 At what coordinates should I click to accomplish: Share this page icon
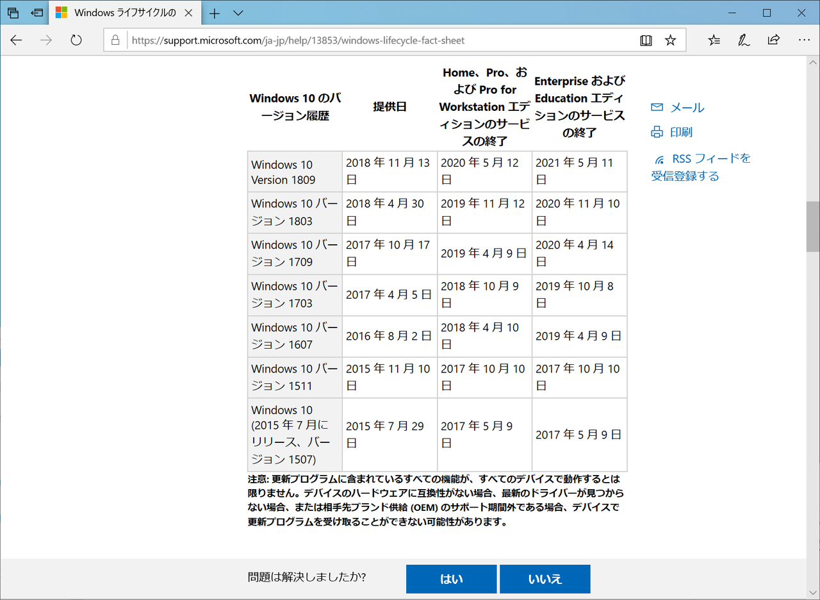coord(773,40)
